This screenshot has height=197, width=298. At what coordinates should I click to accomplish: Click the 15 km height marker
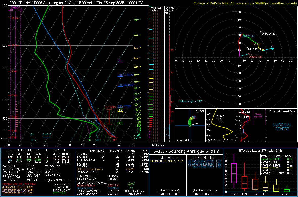[15, 18]
